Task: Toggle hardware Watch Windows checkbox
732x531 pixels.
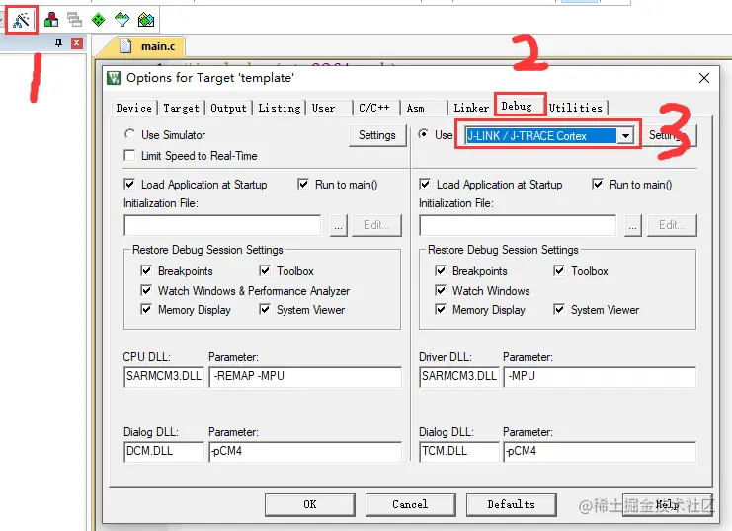Action: pos(441,290)
